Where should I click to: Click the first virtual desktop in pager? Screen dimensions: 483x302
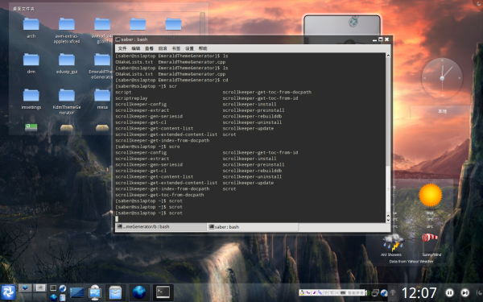tap(25, 288)
